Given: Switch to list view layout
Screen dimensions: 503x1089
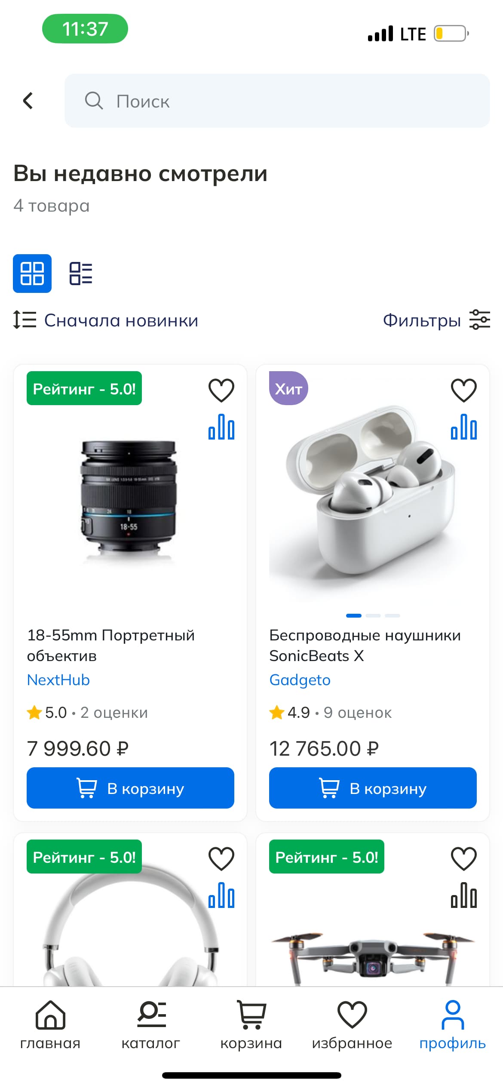Looking at the screenshot, I should (81, 274).
